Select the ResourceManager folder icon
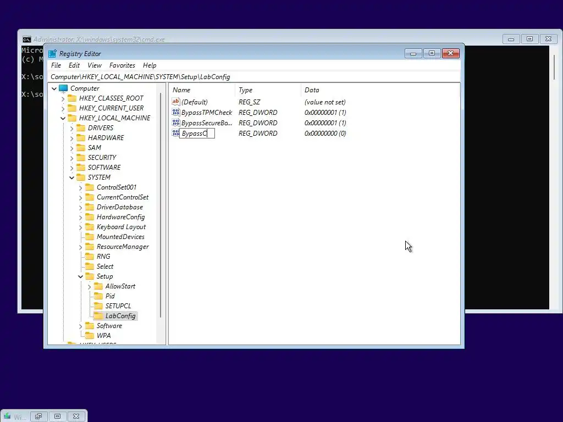The image size is (563, 422). click(x=90, y=247)
